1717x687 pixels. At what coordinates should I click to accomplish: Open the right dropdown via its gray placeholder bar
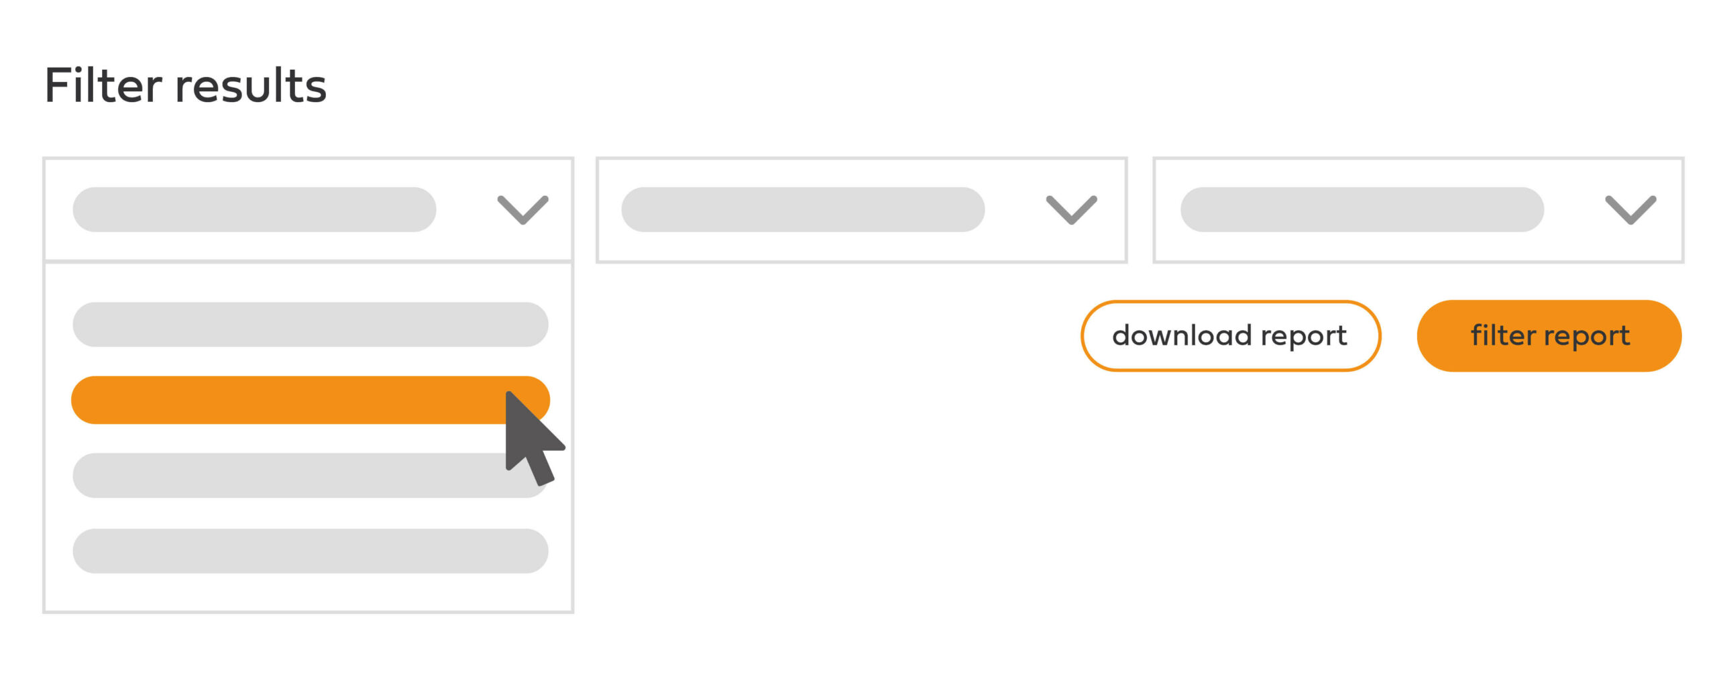(x=1362, y=209)
